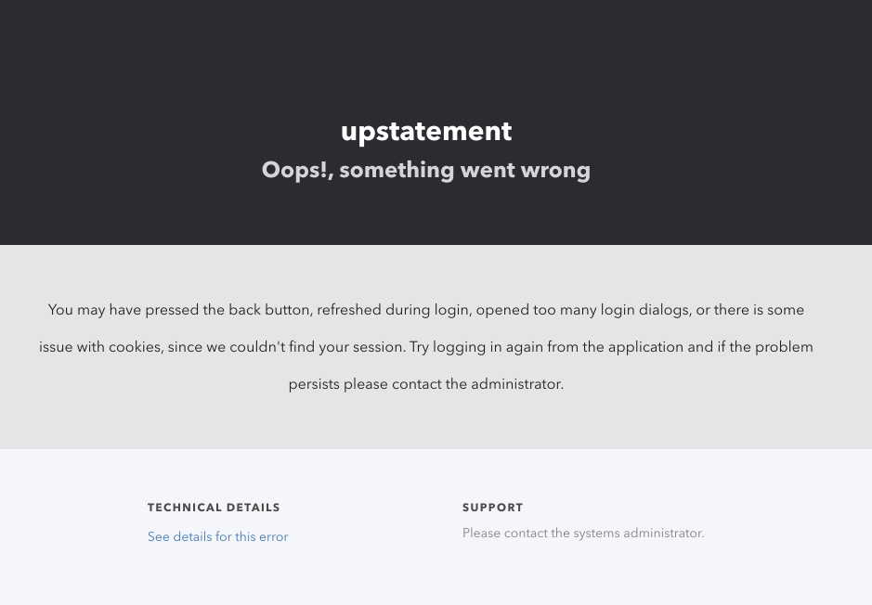The height and width of the screenshot is (605, 872).
Task: Click the TECHNICAL DETAILS section header
Action: [214, 508]
